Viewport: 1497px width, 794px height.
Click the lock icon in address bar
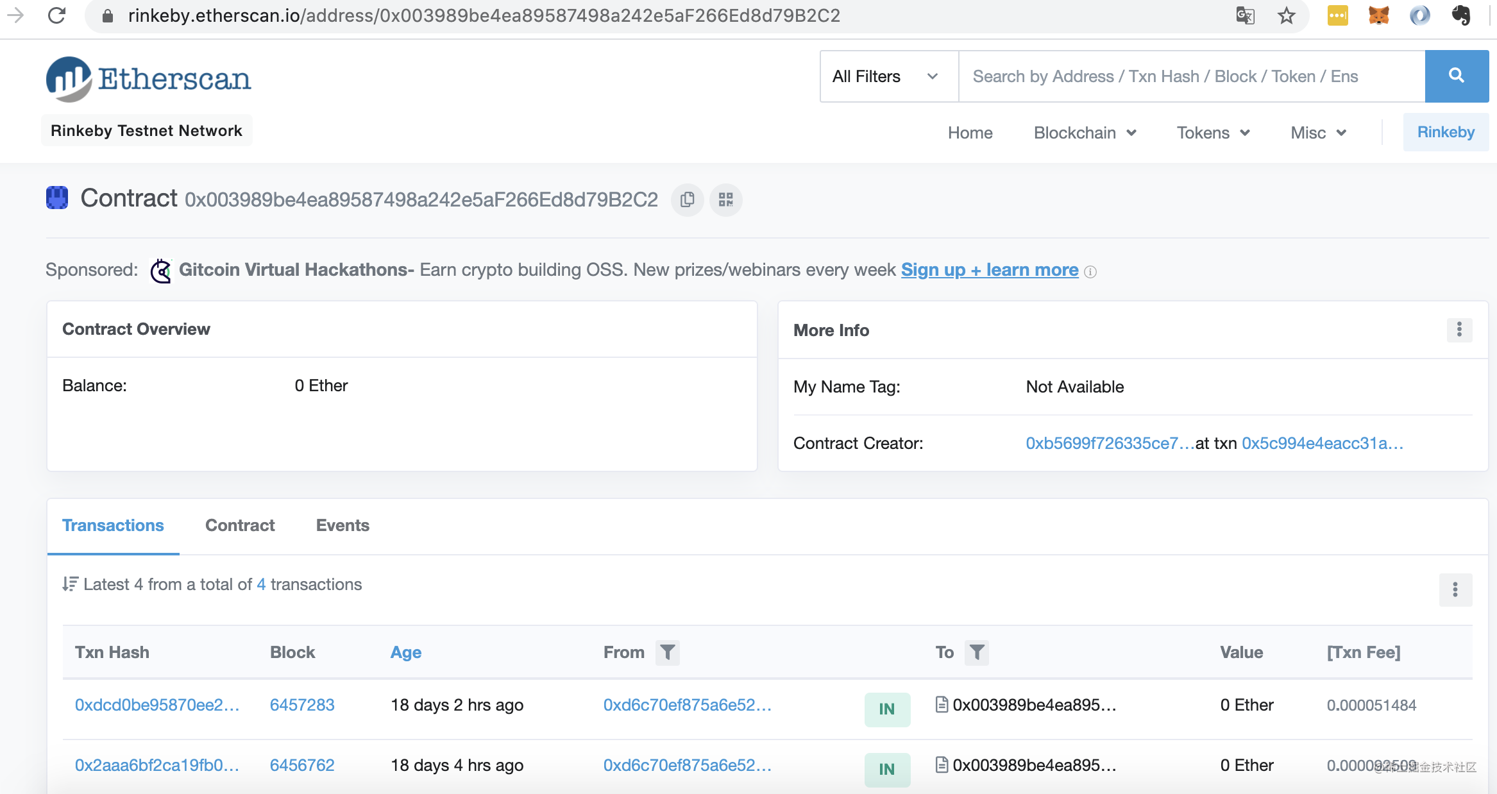(108, 15)
